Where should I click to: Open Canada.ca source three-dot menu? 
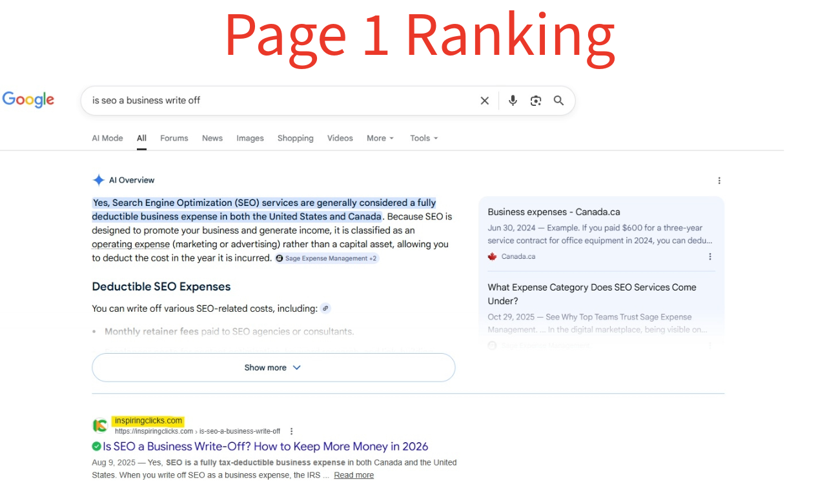point(710,256)
